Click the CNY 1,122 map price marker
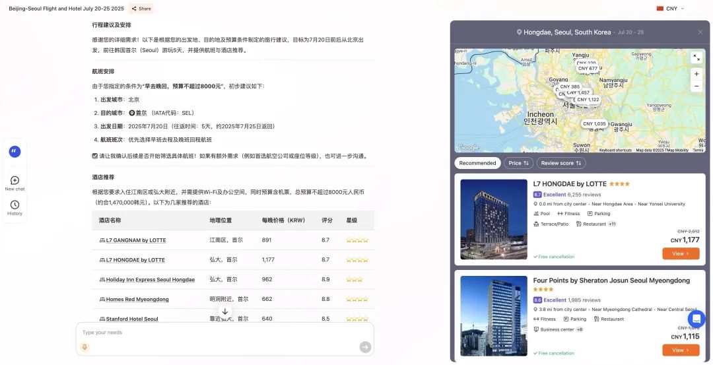The image size is (713, 365). pos(588,100)
